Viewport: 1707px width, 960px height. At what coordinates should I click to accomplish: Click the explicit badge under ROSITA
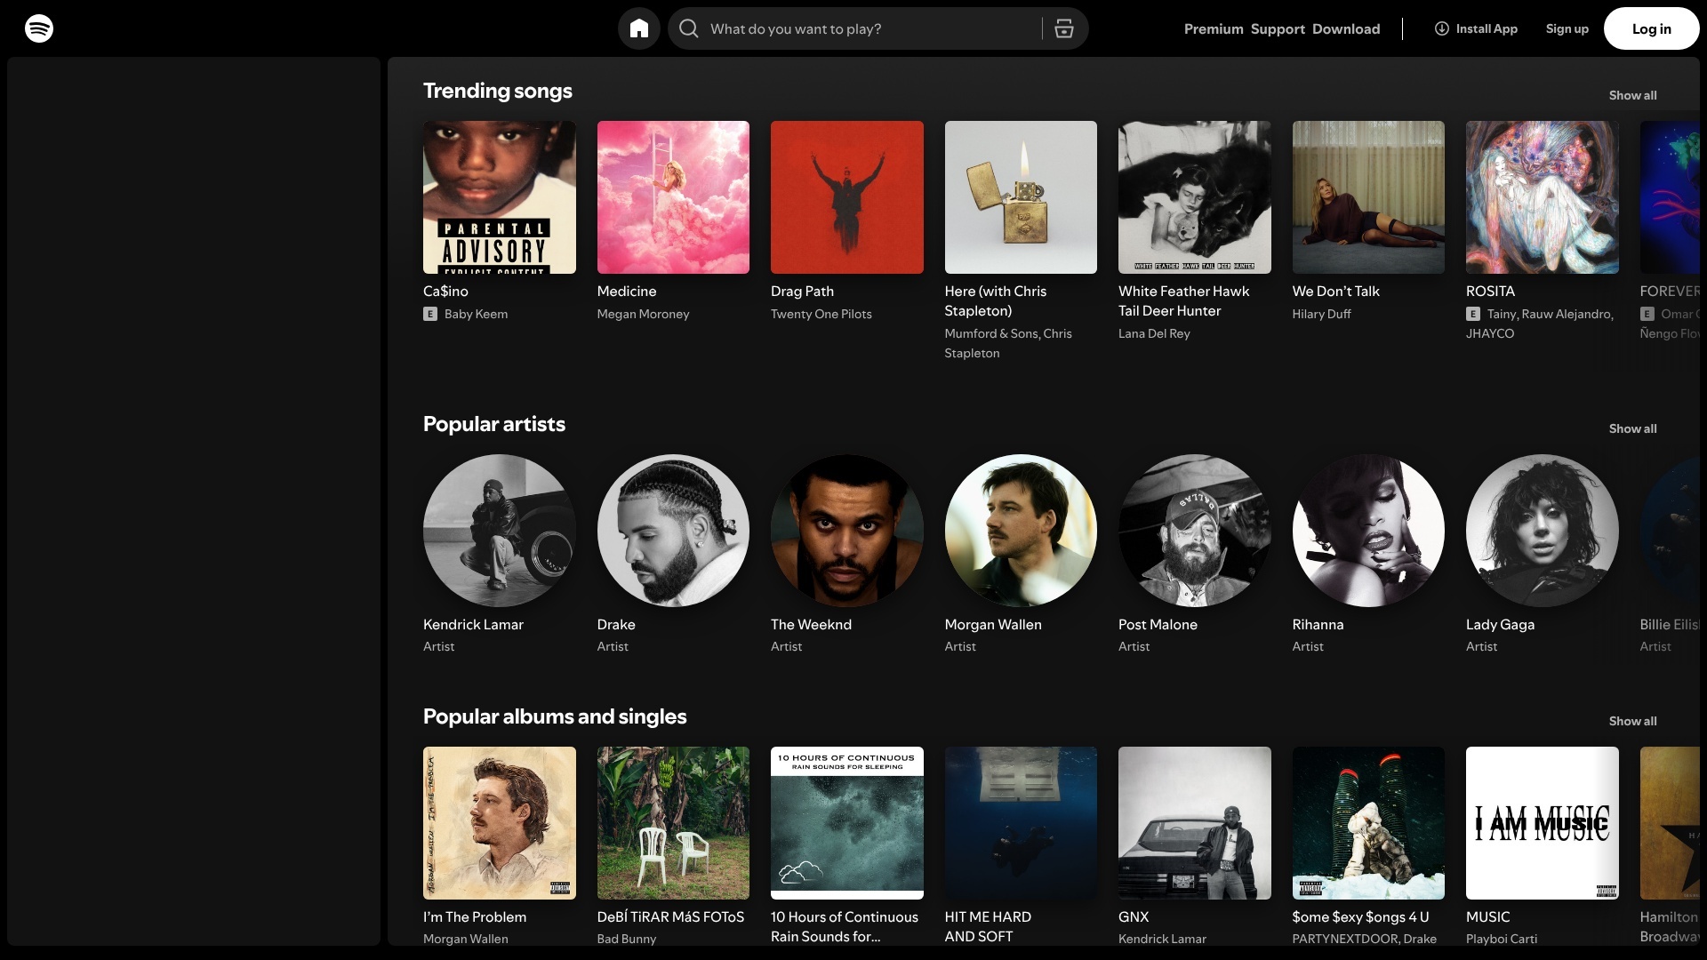tap(1472, 314)
